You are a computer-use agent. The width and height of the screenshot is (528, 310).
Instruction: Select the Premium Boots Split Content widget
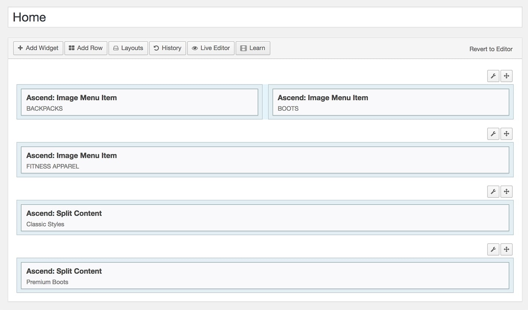(x=265, y=276)
